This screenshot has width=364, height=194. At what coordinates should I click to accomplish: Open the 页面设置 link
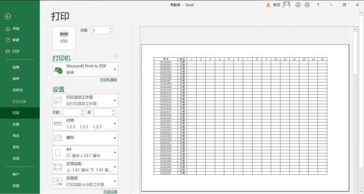point(110,192)
